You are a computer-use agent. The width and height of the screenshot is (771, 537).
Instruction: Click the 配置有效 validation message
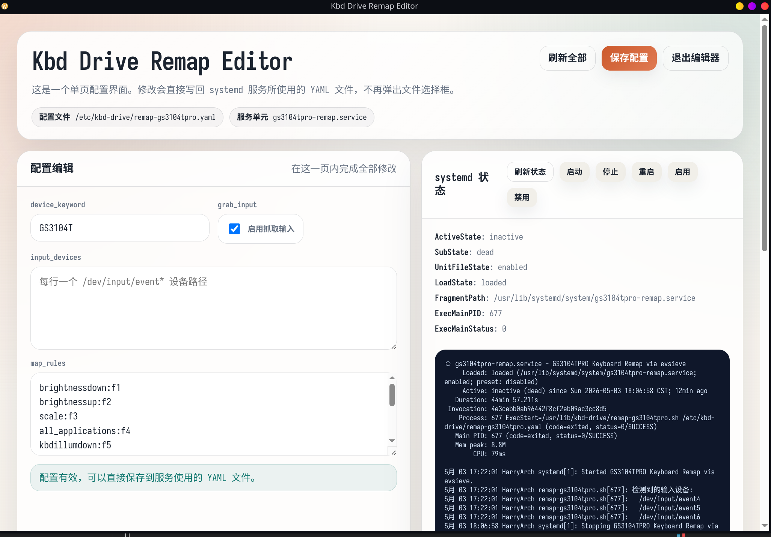[x=213, y=478]
